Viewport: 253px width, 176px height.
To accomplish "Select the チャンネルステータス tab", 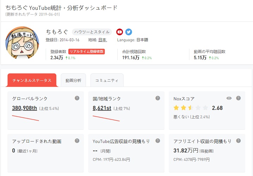I will tap(32, 80).
